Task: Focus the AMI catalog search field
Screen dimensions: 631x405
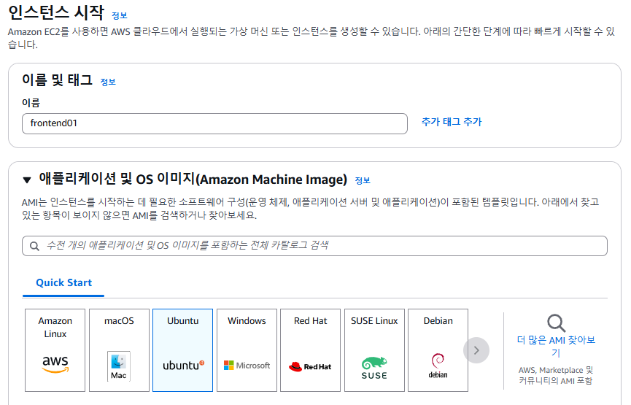Action: pyautogui.click(x=314, y=246)
